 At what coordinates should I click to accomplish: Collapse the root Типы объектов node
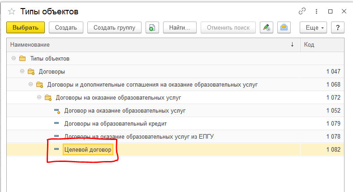pyautogui.click(x=14, y=58)
